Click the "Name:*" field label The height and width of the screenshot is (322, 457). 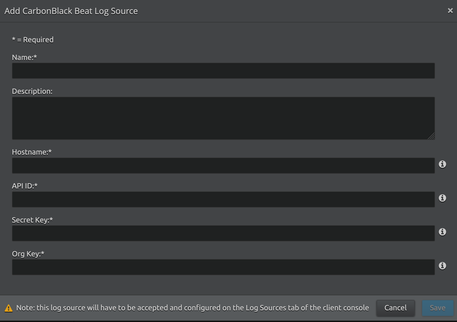pos(24,57)
